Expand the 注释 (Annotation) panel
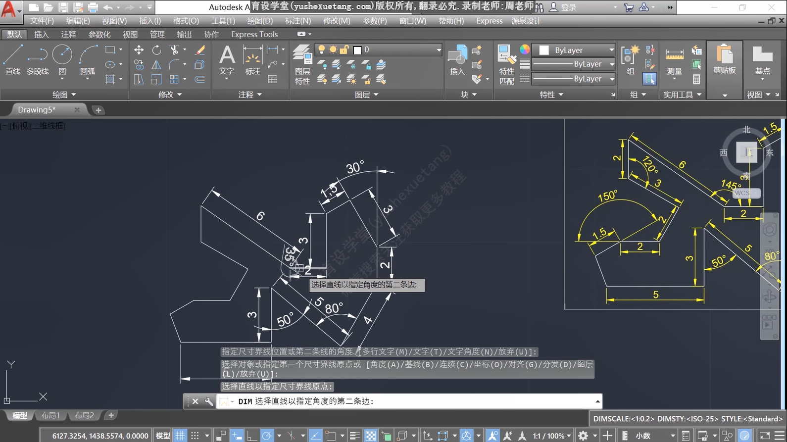This screenshot has width=787, height=442. coord(250,95)
